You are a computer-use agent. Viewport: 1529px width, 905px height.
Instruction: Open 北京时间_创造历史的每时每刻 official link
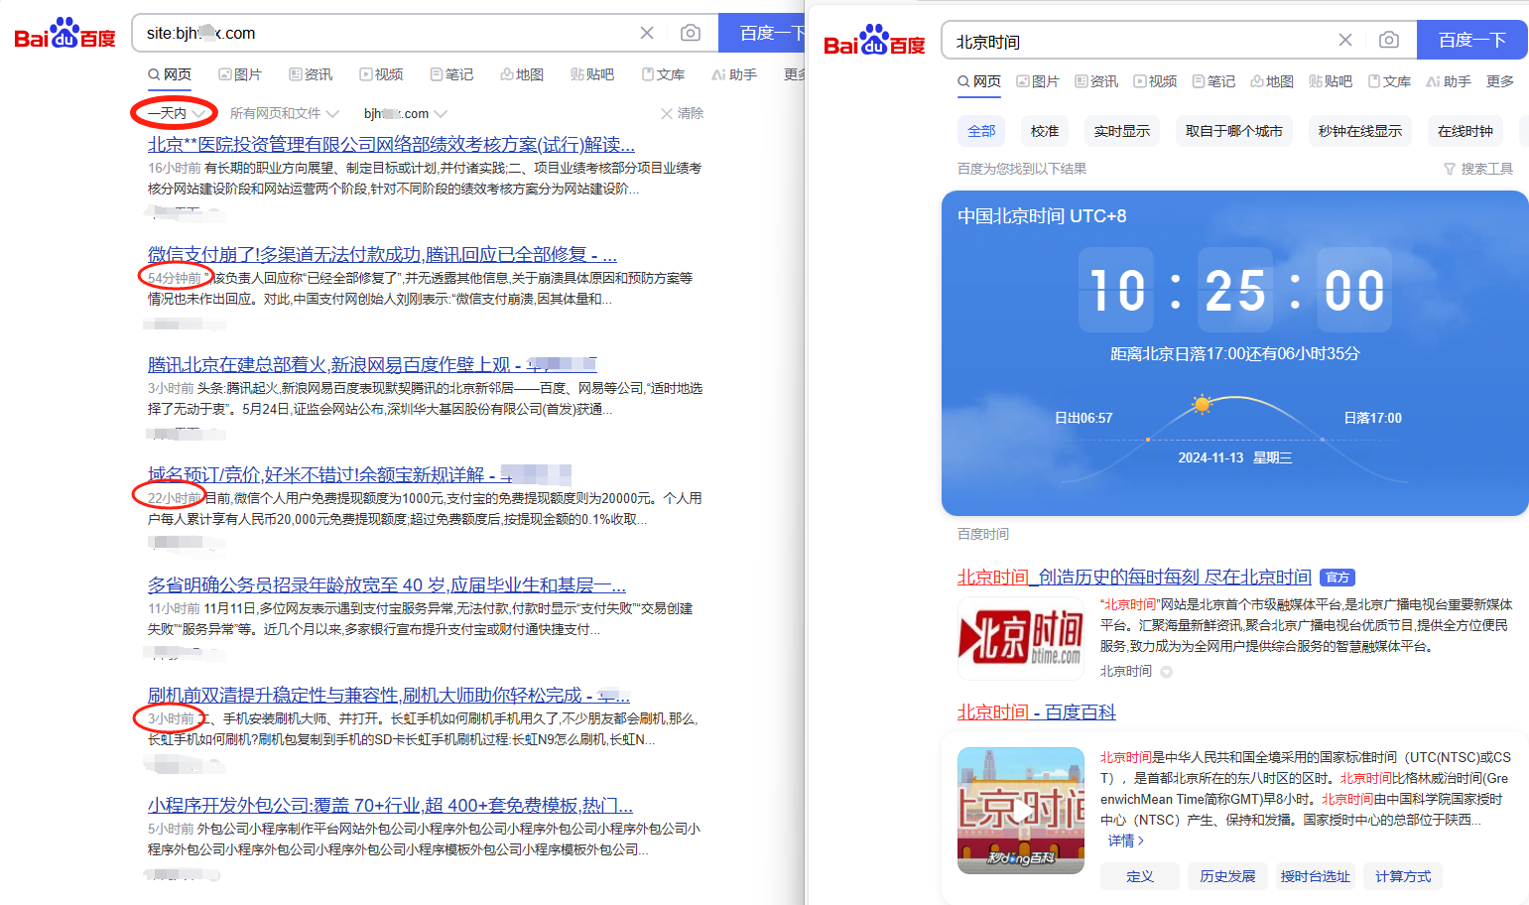click(x=1134, y=577)
